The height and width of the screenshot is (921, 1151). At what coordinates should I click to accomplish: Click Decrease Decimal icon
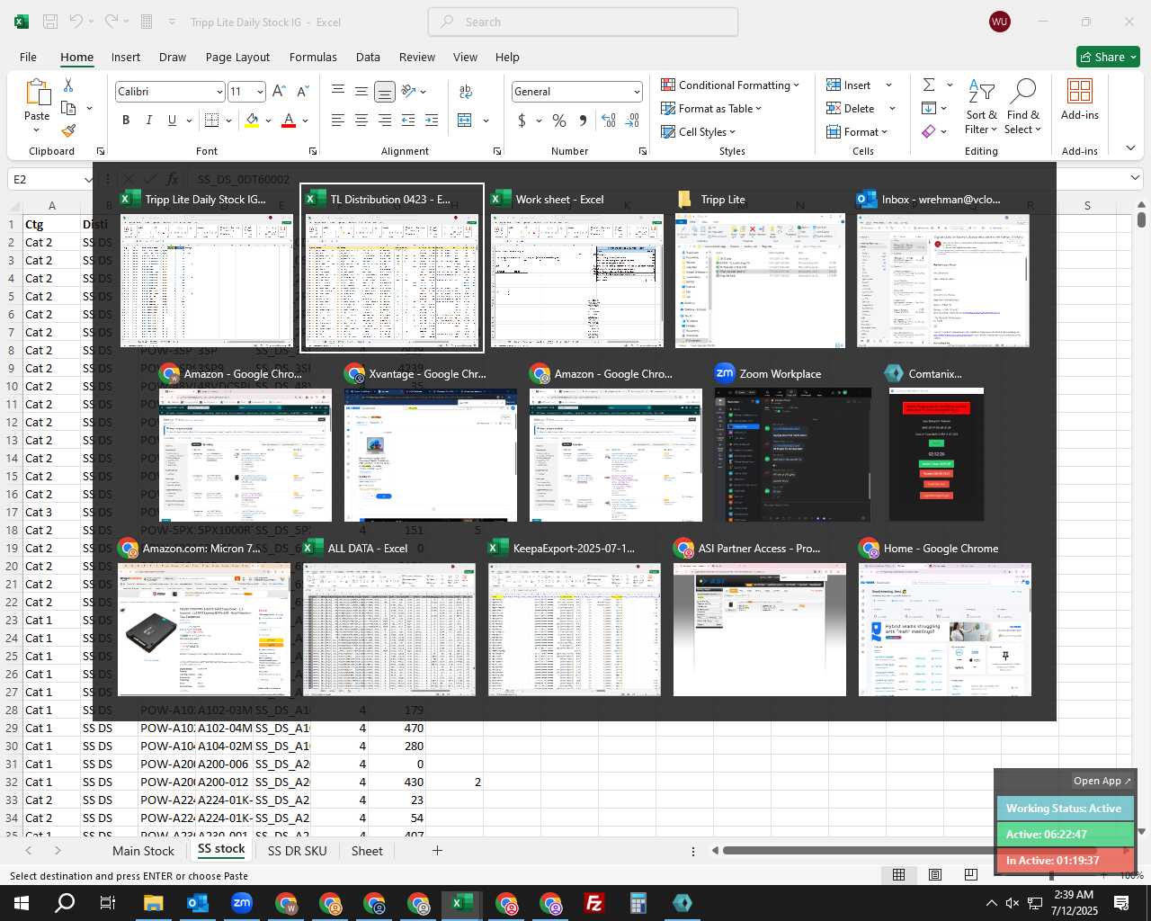point(632,121)
